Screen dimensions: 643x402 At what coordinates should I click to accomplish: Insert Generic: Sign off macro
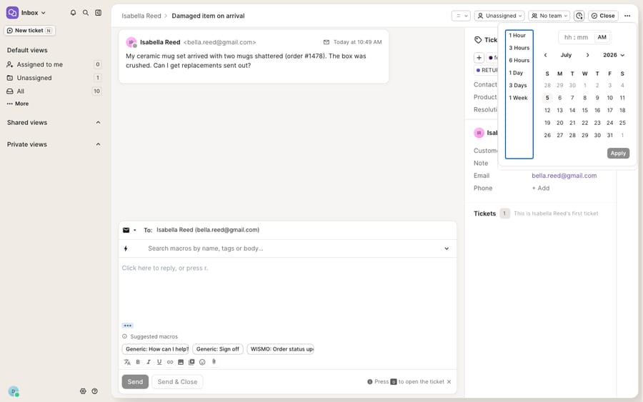[x=218, y=349]
